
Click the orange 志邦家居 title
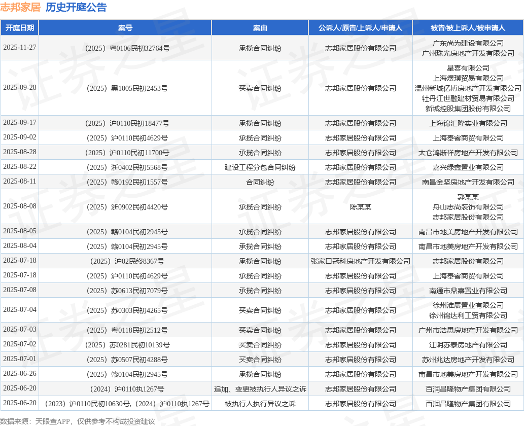click(x=20, y=7)
